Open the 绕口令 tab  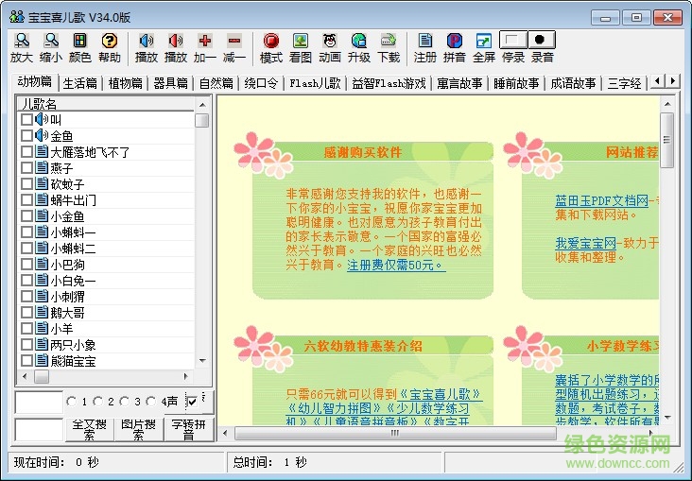[x=261, y=83]
